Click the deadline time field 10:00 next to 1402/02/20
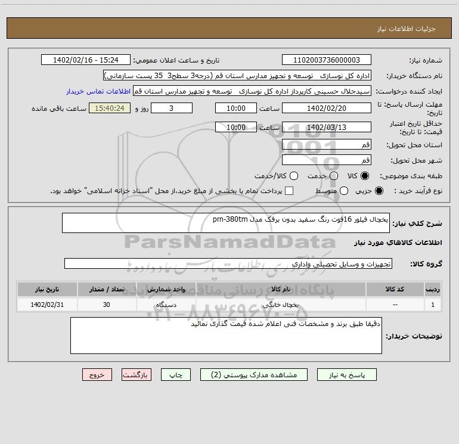This screenshot has height=444, width=459. coord(236,108)
